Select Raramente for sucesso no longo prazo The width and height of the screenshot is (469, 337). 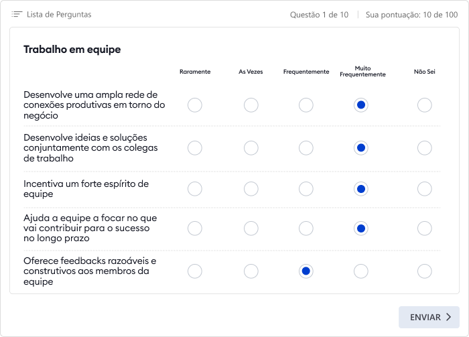pos(195,228)
